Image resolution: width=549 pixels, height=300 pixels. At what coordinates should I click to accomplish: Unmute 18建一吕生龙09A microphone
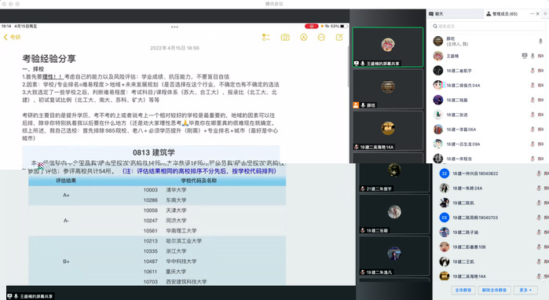click(533, 144)
